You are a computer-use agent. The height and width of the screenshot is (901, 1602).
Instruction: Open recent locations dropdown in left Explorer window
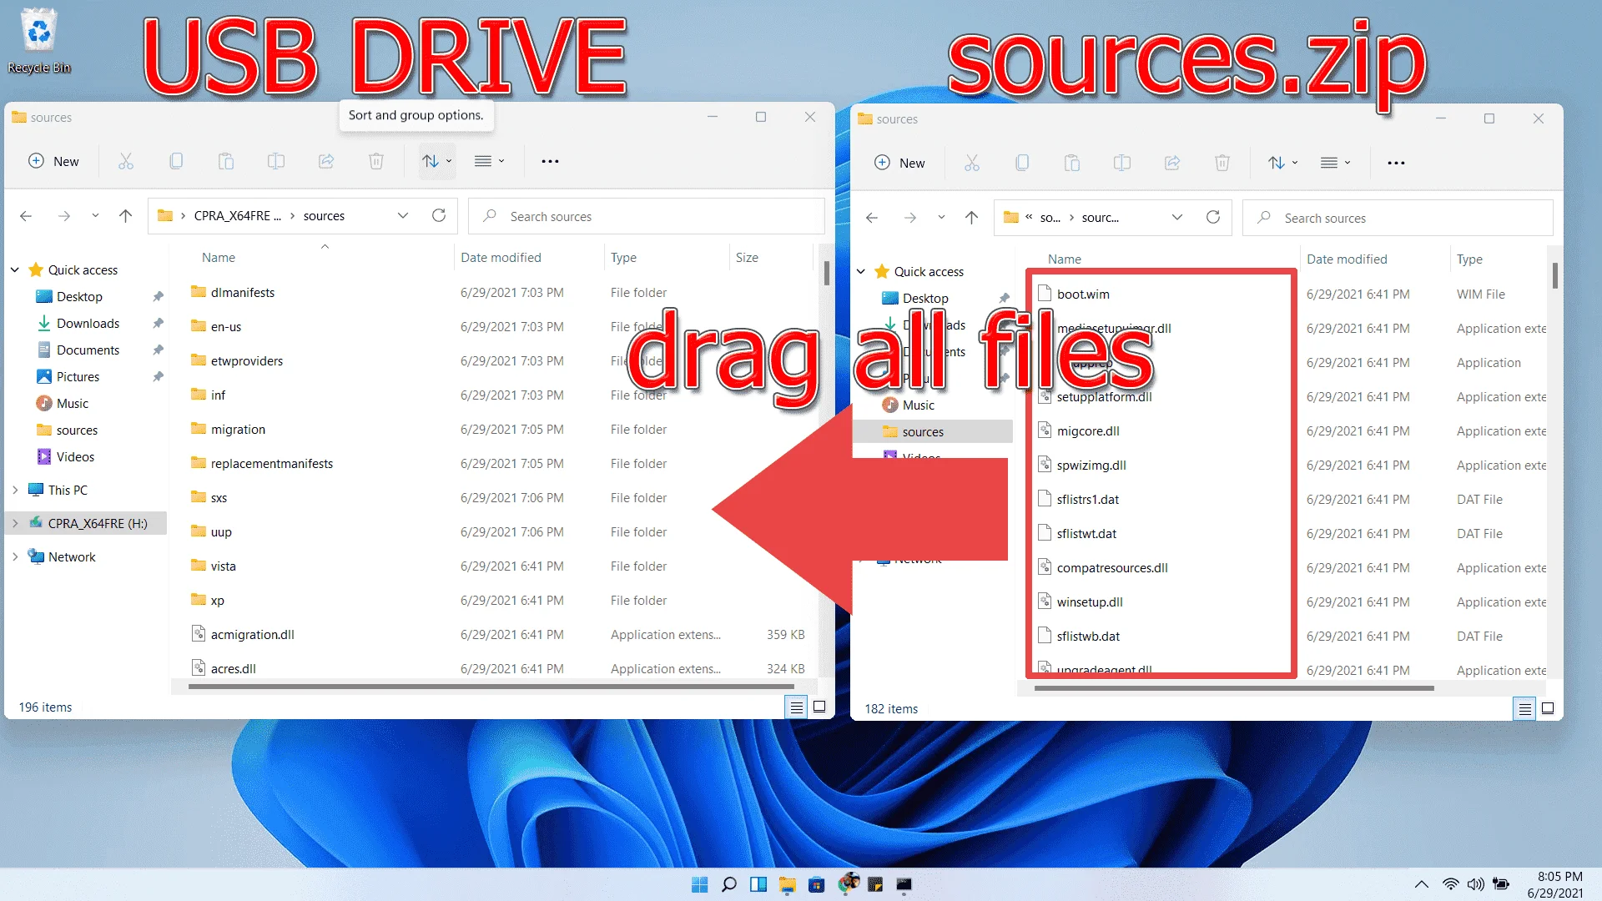pyautogui.click(x=95, y=216)
